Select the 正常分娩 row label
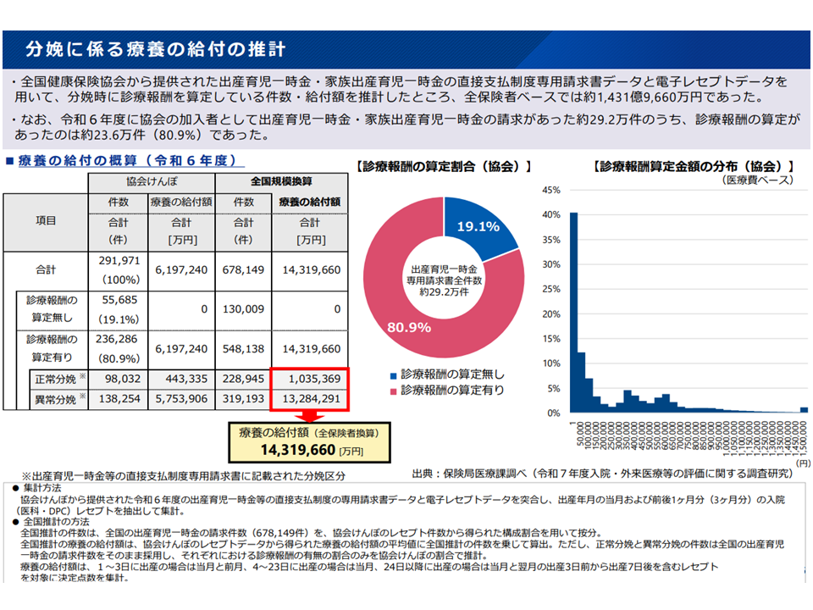This screenshot has height=610, width=813. tap(56, 377)
